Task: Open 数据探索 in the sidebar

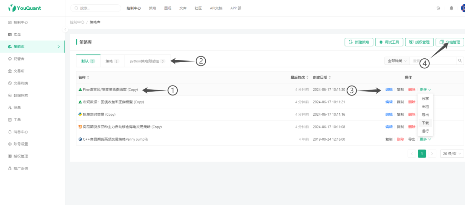Action: tap(32, 96)
